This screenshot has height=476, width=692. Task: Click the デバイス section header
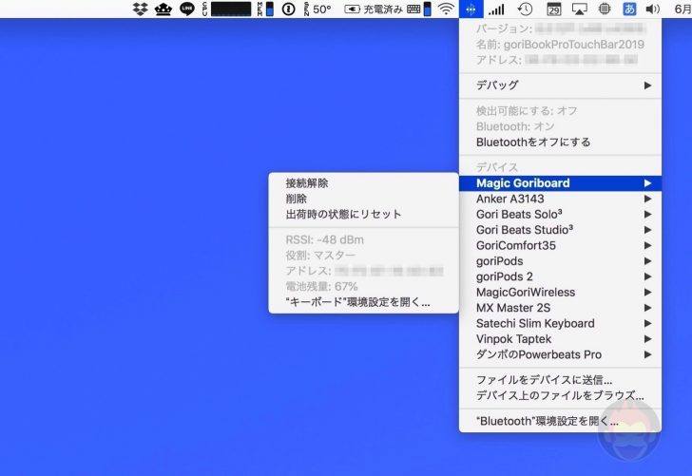coord(497,167)
